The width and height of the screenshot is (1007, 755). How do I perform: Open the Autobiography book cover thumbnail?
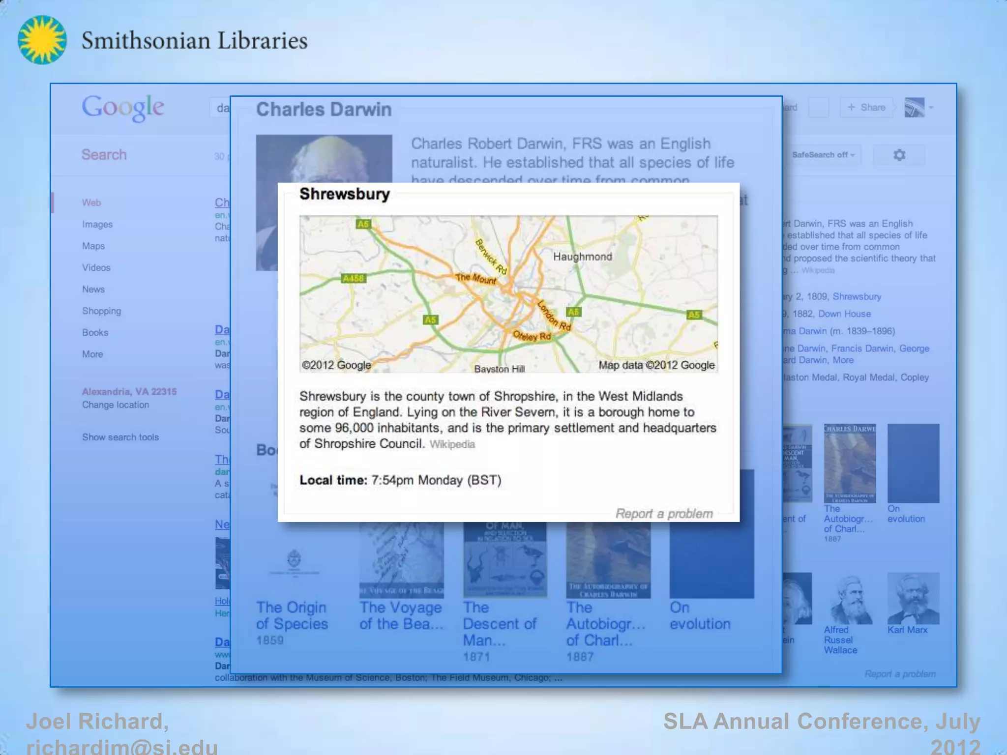click(x=850, y=463)
